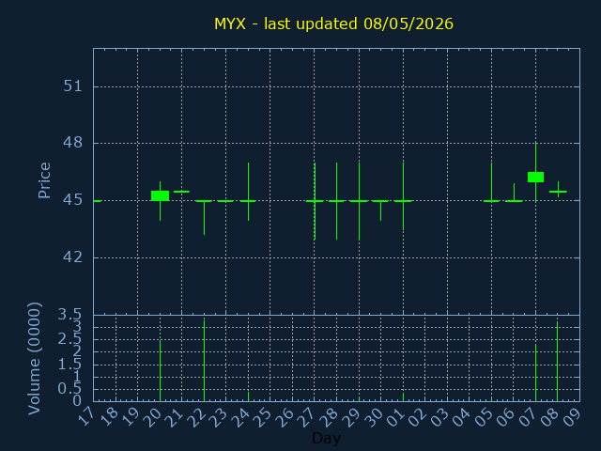Click the 42 price axis label
Image resolution: width=601 pixels, height=451 pixels.
(x=73, y=257)
